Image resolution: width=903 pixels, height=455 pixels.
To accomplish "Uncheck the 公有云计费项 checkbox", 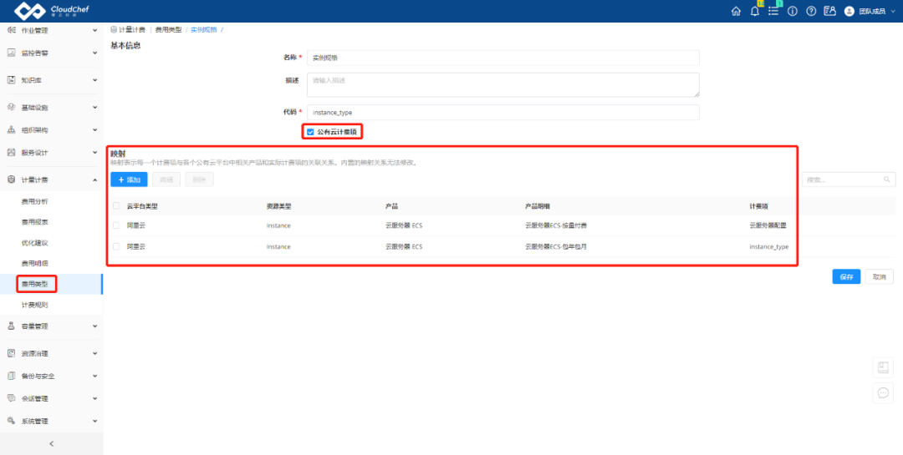I will coord(310,132).
